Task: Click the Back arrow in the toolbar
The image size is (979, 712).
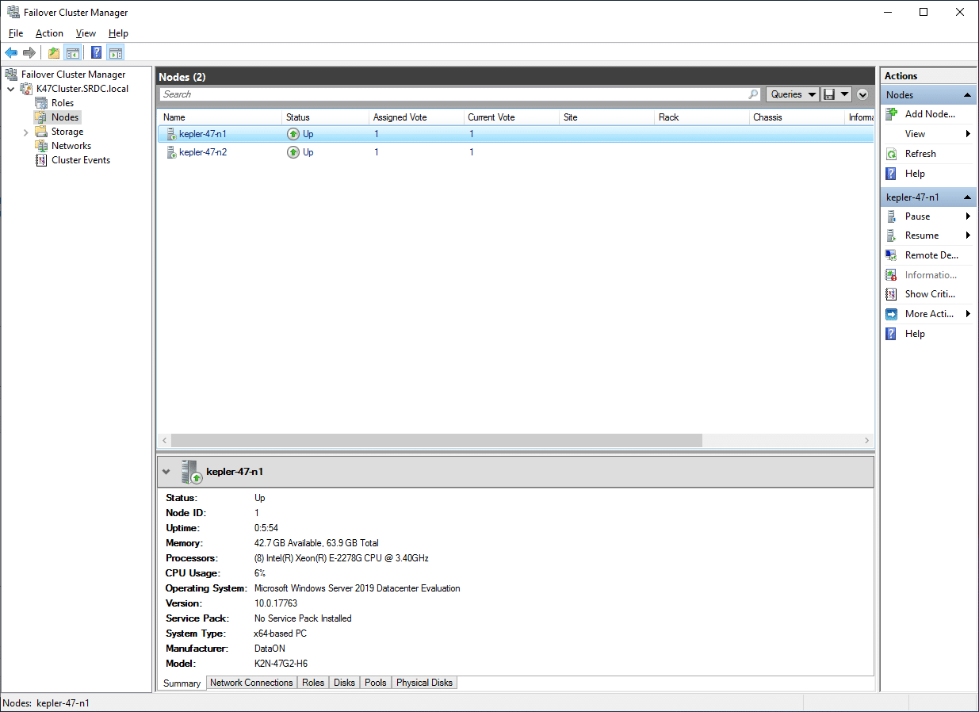Action: coord(11,53)
